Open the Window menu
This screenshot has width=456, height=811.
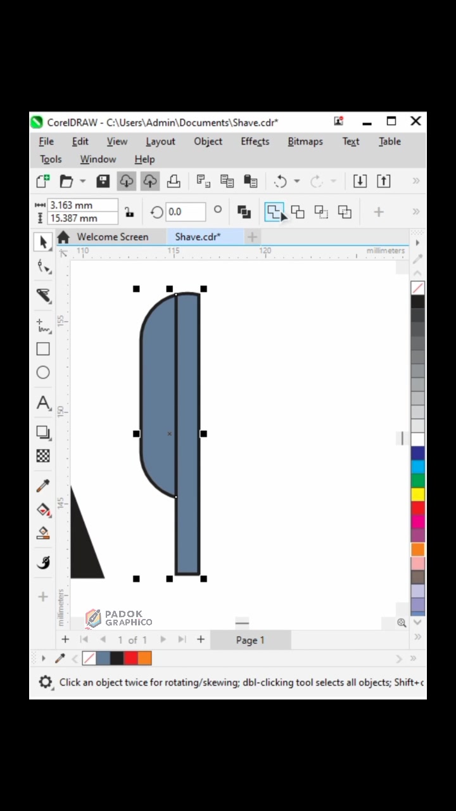tap(98, 159)
